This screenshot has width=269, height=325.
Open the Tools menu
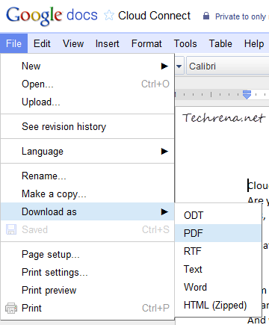coord(185,43)
